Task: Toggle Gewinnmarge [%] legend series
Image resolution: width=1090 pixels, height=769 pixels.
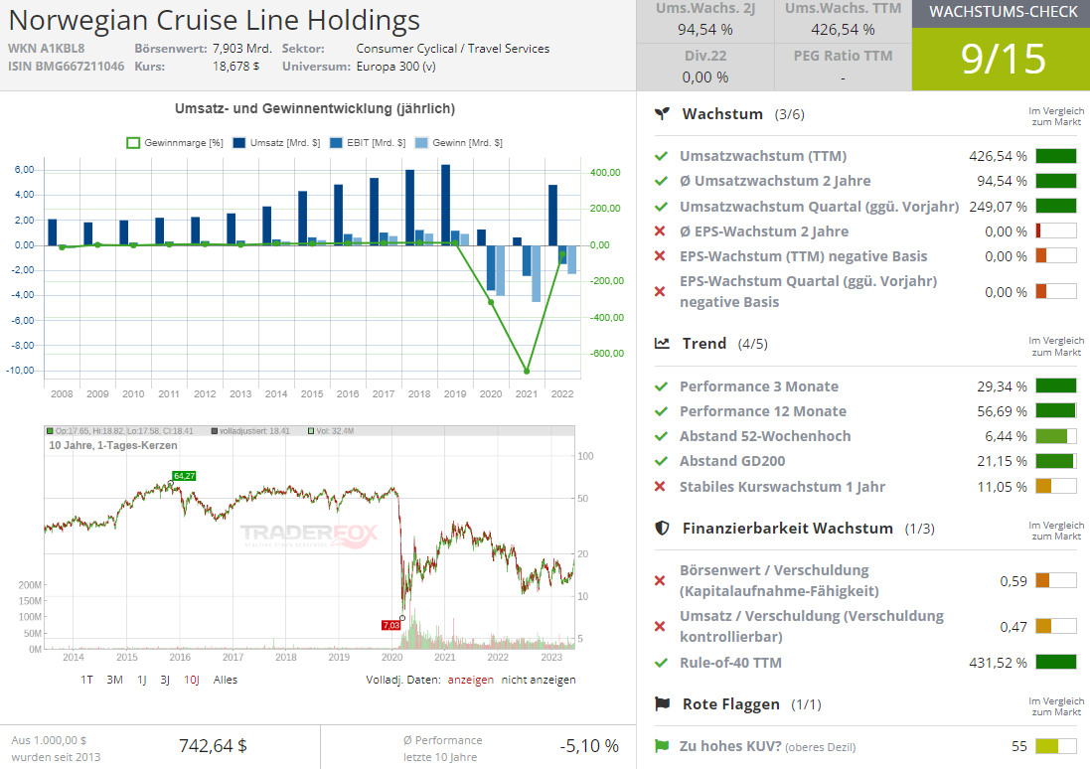Action: coord(175,142)
